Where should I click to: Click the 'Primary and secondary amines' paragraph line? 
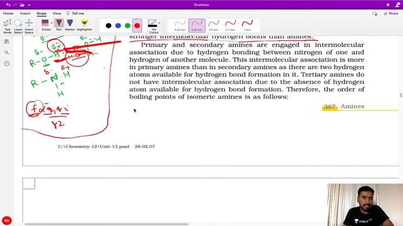[x=253, y=45]
